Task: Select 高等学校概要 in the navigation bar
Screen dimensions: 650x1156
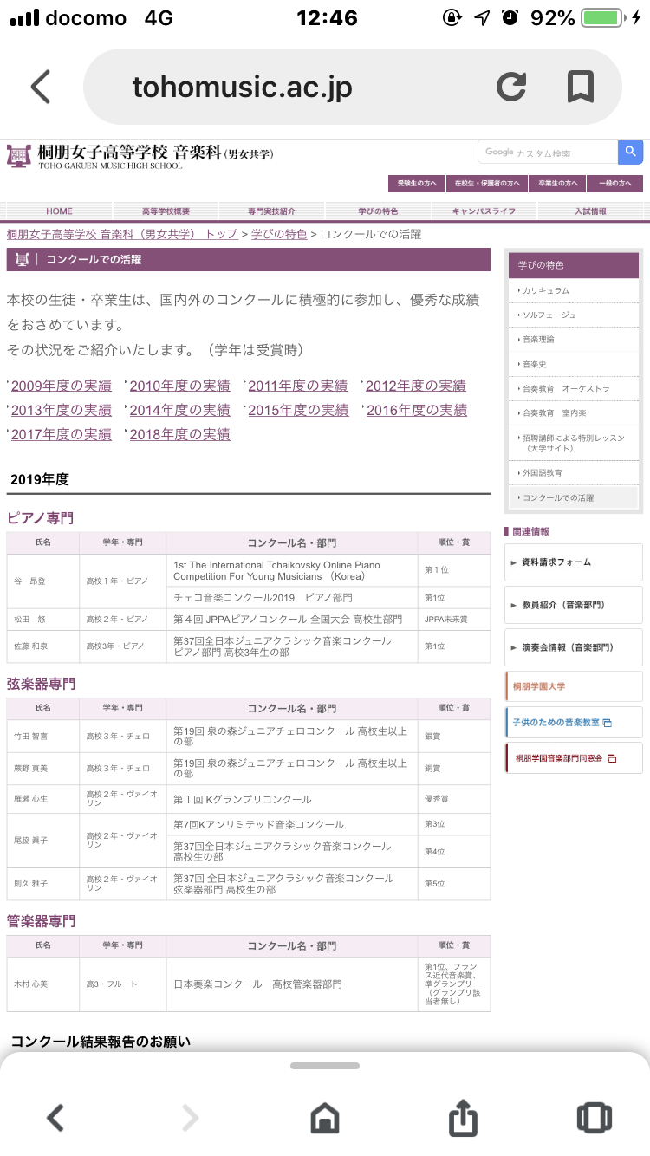Action: [166, 211]
